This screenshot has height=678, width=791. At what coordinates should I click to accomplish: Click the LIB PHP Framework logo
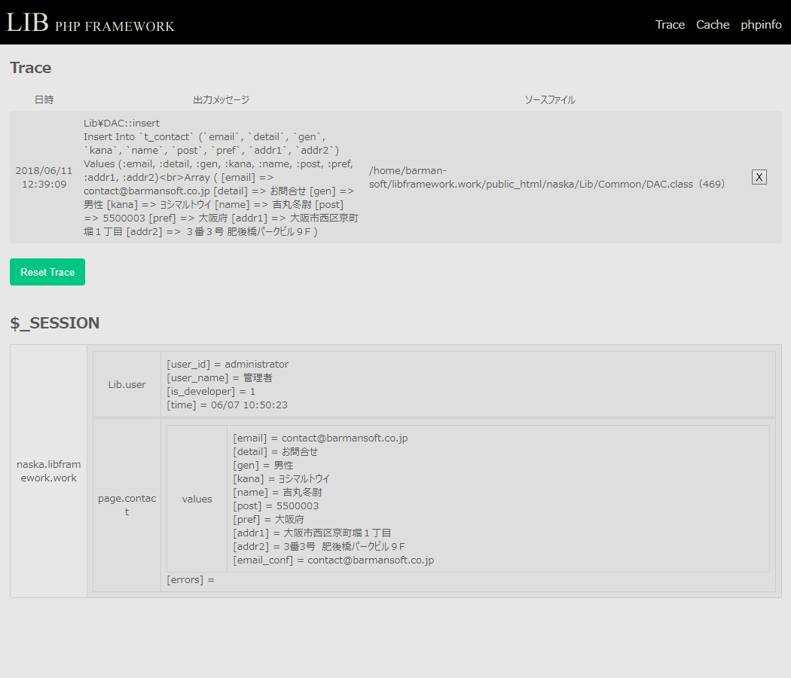[90, 23]
